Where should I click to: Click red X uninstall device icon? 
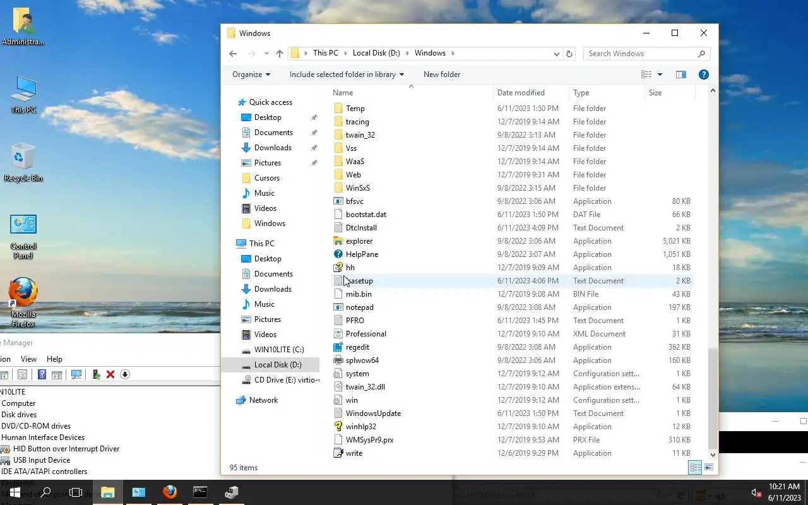pos(110,374)
